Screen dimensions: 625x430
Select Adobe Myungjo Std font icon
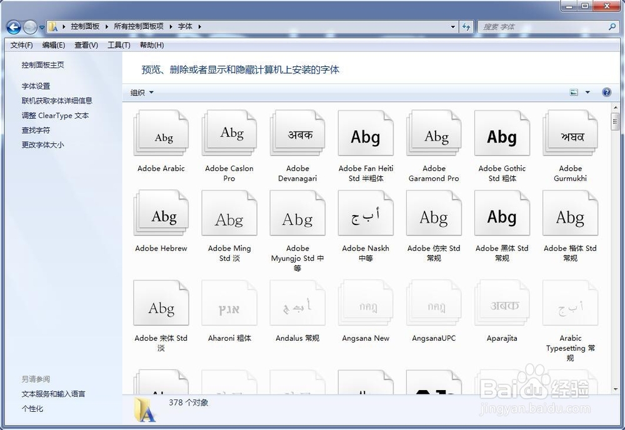[x=297, y=213]
